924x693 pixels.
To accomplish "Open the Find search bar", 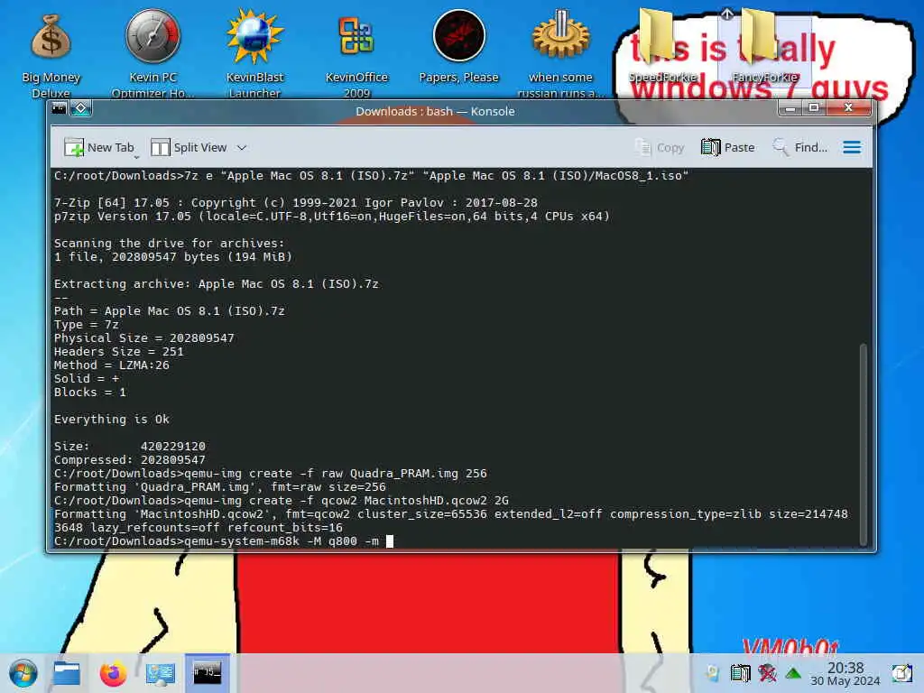I will click(x=800, y=147).
